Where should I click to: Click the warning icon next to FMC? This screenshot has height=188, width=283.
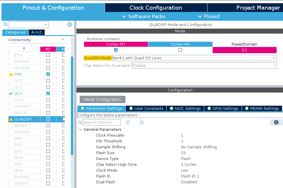pyautogui.click(x=11, y=74)
